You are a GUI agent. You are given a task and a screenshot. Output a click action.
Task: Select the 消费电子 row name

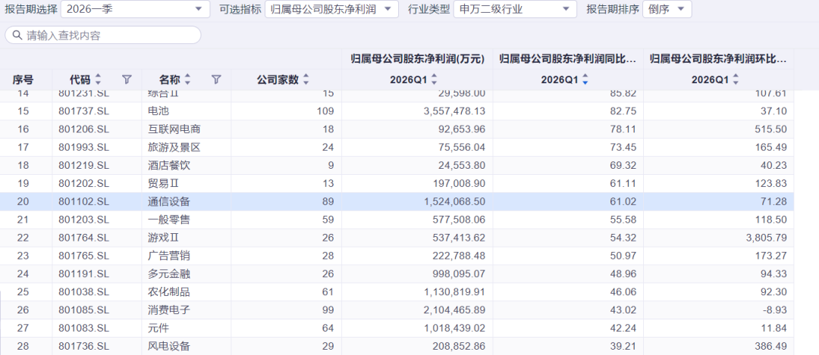[169, 310]
